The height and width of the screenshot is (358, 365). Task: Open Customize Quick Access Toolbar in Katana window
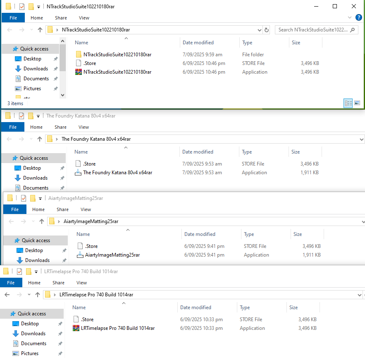point(38,116)
